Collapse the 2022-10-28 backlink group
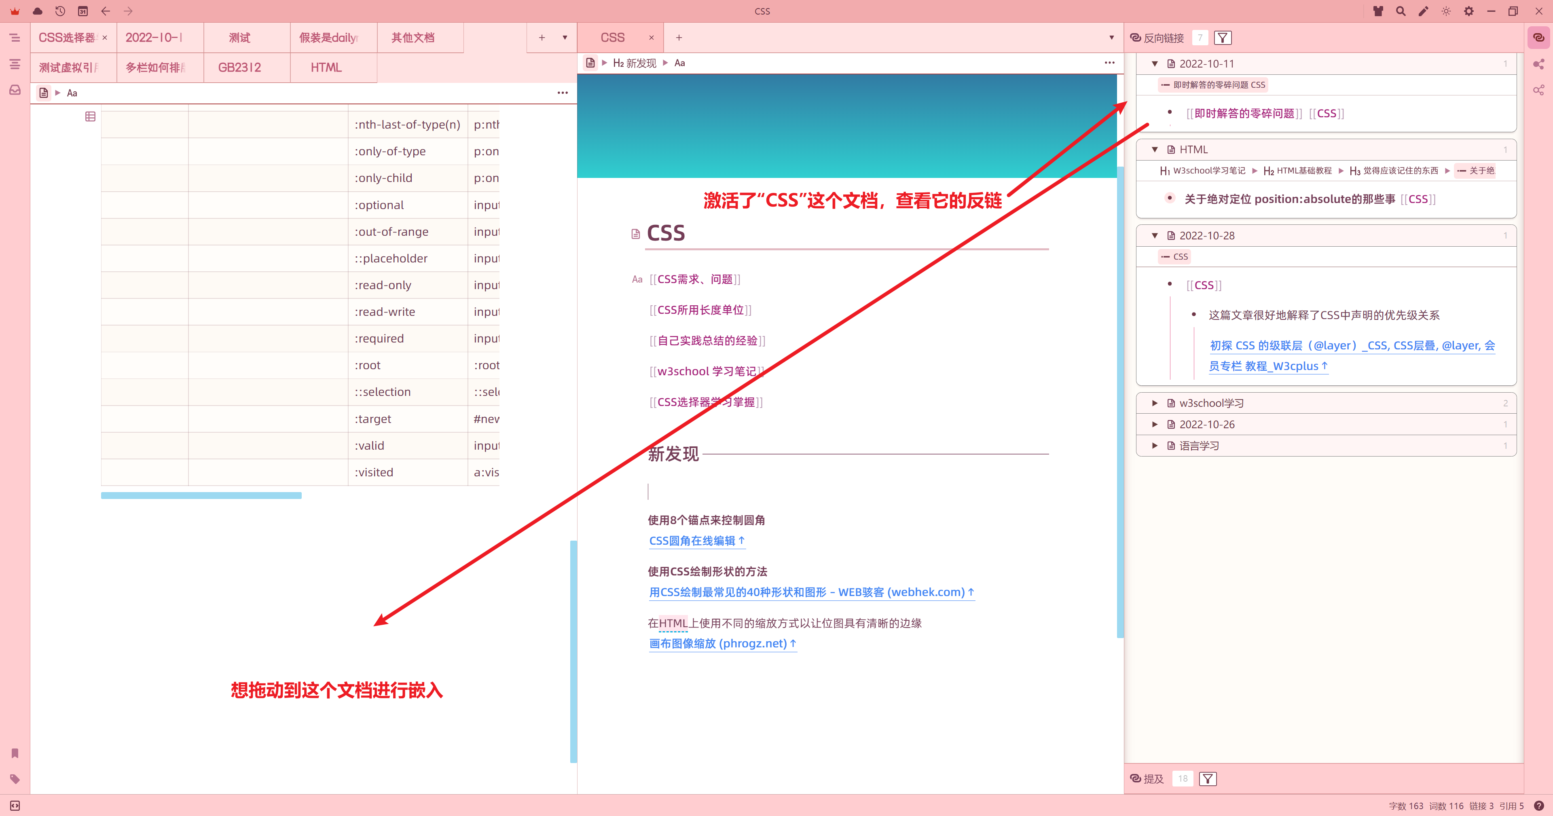 tap(1155, 236)
